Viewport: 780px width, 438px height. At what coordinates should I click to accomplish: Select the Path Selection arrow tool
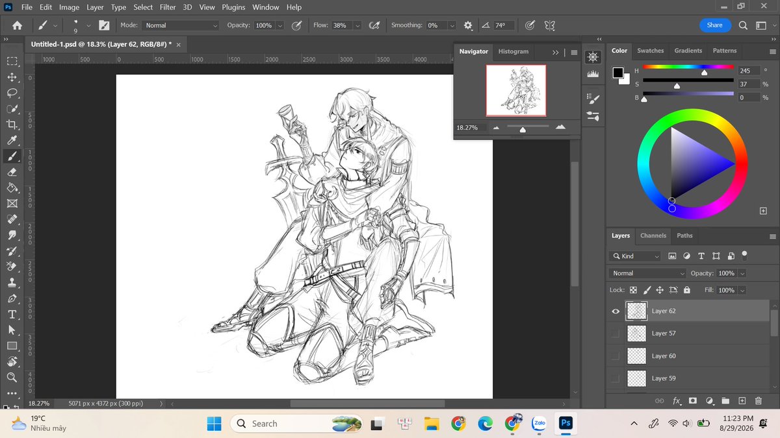[12, 330]
